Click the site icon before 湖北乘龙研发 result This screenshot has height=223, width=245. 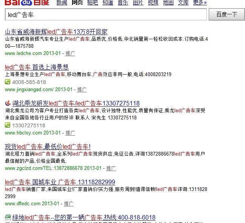click(x=8, y=103)
